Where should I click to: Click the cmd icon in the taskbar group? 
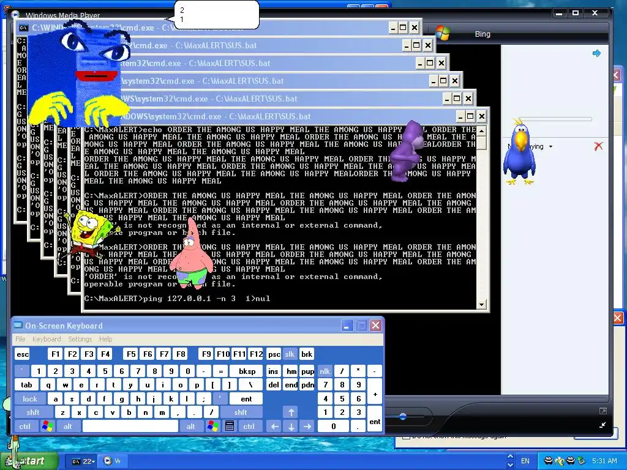76,461
